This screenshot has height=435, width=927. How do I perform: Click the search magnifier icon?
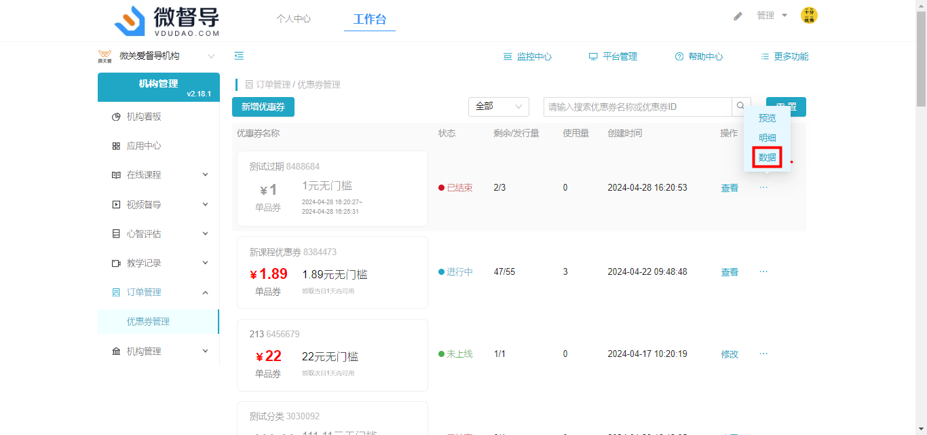point(741,107)
